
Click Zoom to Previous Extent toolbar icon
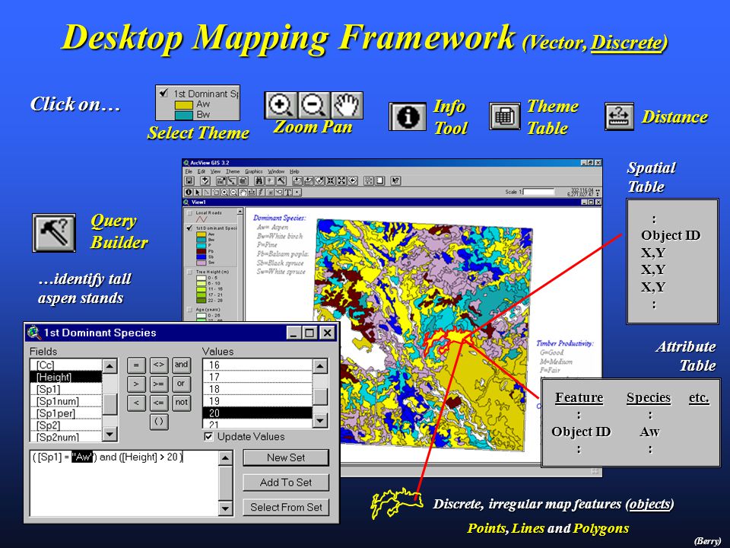(x=353, y=181)
